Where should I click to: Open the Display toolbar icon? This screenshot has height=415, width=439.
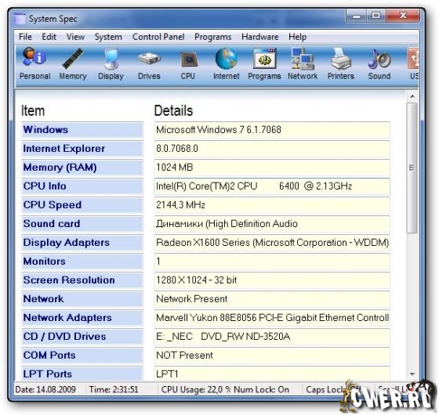click(111, 63)
